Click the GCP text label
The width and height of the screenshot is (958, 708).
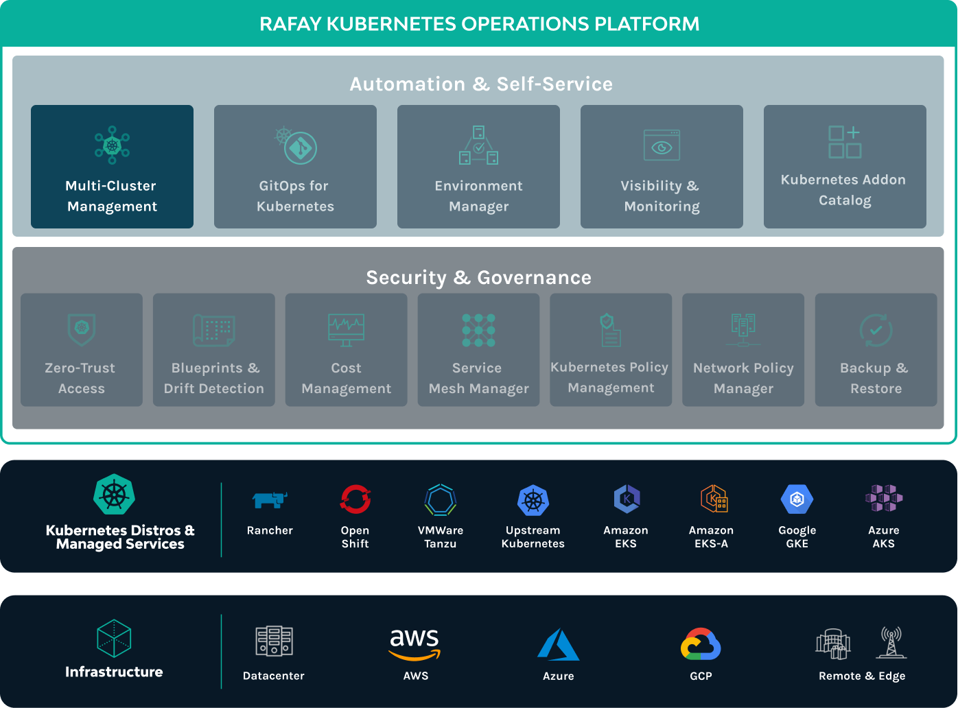coord(701,676)
